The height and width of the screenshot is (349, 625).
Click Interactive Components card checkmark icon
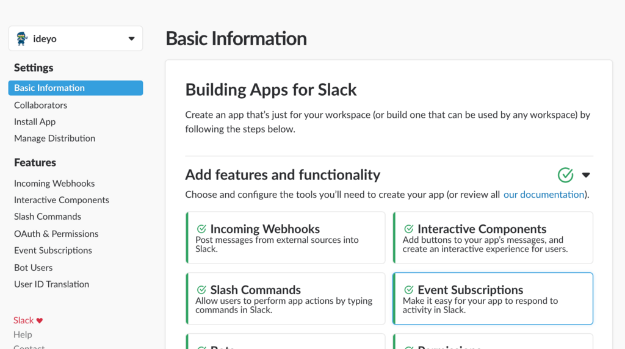click(408, 229)
